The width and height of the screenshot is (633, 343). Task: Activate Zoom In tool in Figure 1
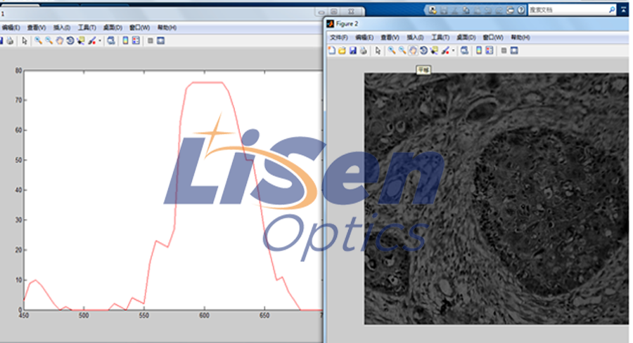tap(38, 41)
